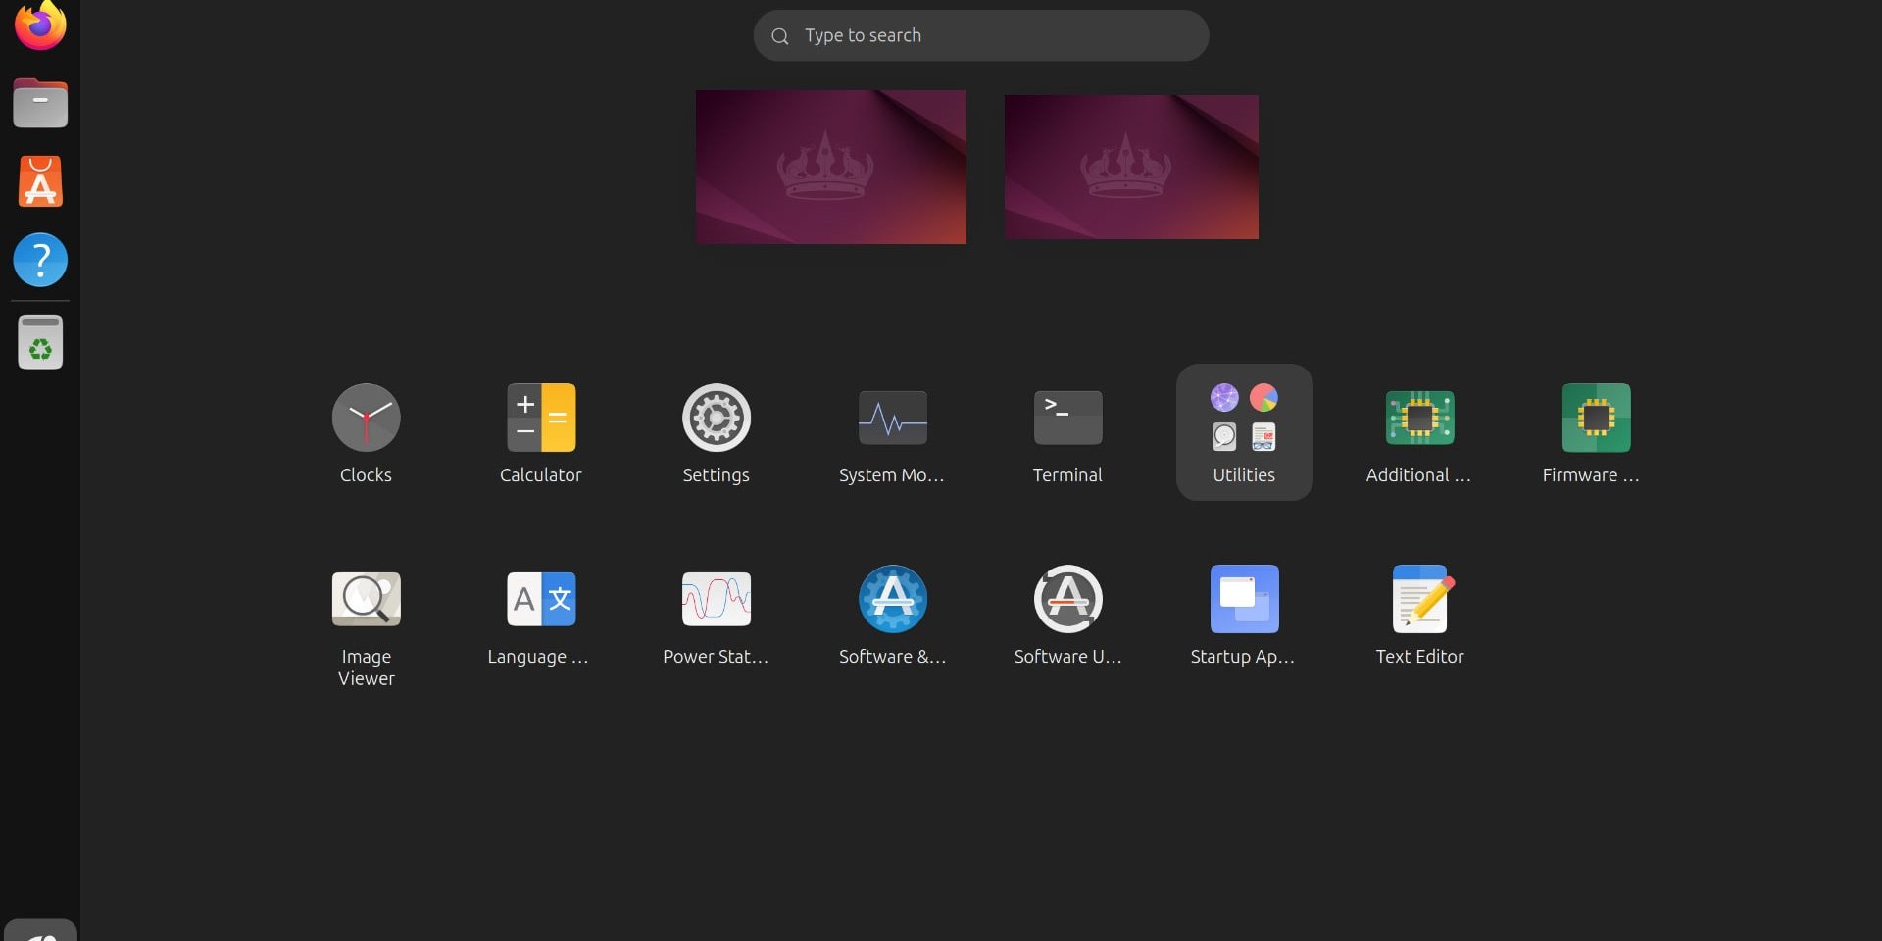Launch the Calculator application
Screen dimensions: 1882x941
(540, 419)
